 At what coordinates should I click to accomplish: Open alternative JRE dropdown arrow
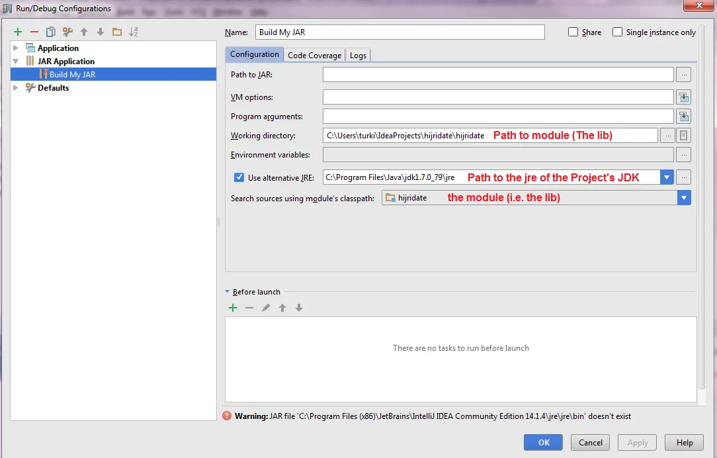click(667, 177)
